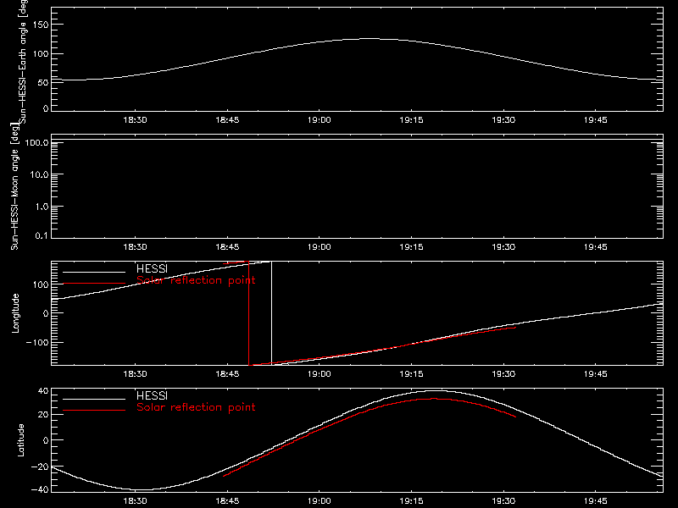Image resolution: width=678 pixels, height=508 pixels.
Task: Select the HESSI legend label in Latitude plot
Action: 152,395
